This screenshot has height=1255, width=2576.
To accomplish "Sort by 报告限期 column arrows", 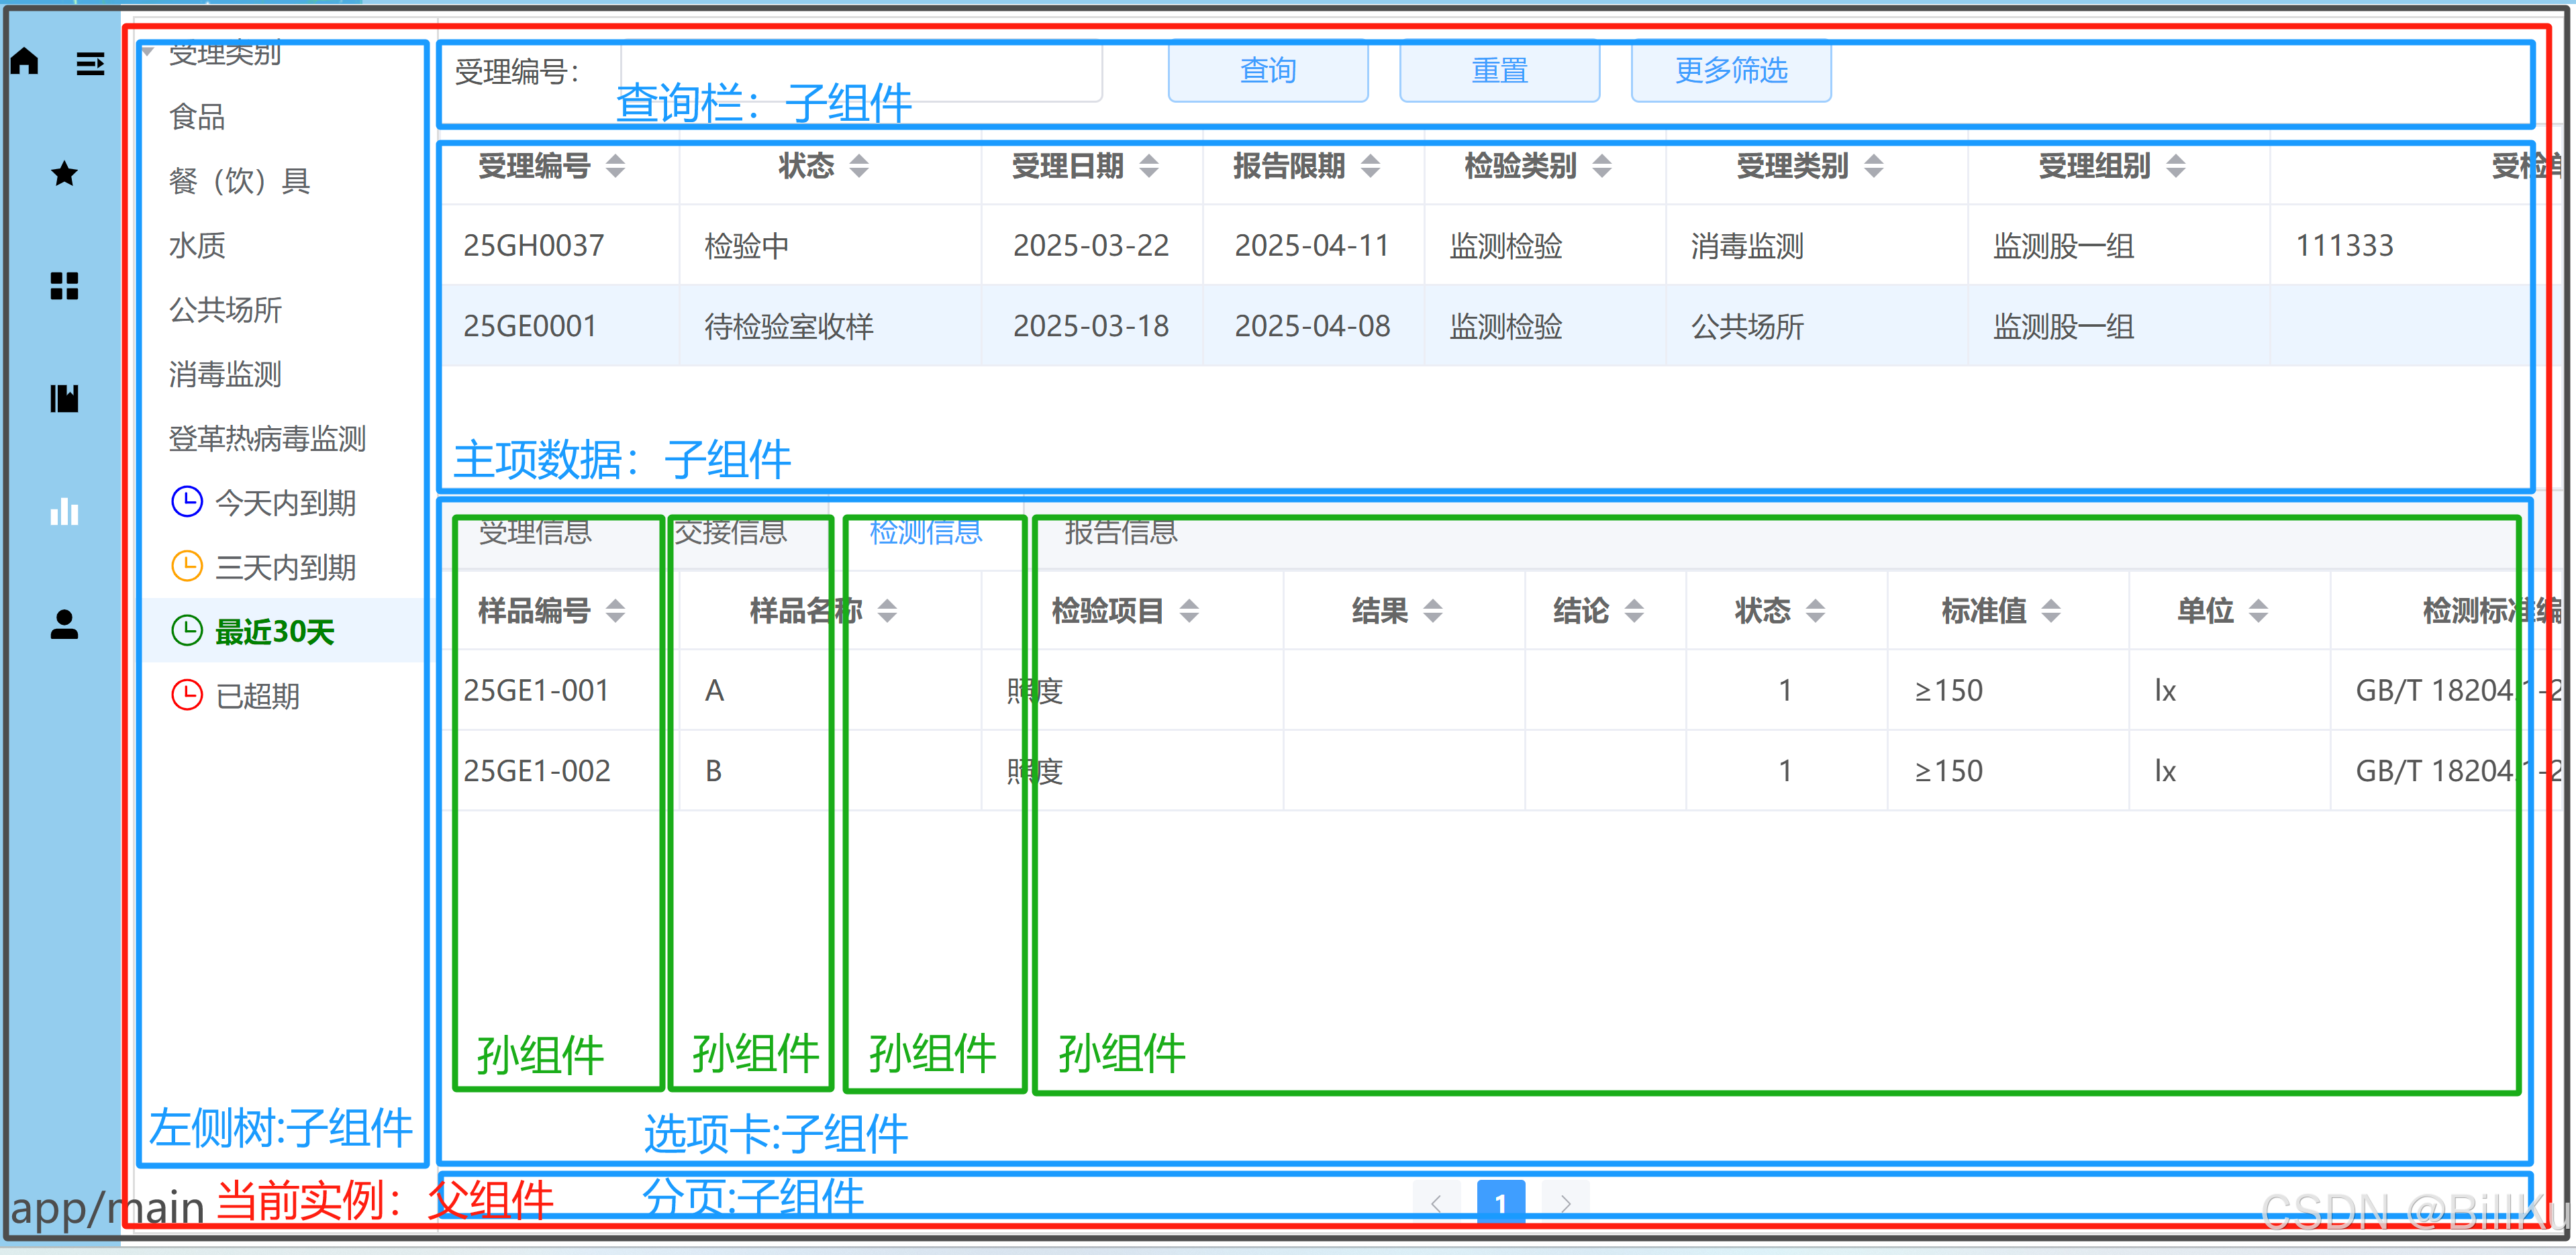I will (1371, 166).
